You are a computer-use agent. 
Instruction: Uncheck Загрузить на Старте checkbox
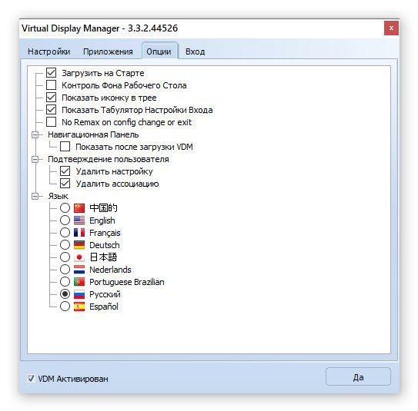(x=51, y=73)
